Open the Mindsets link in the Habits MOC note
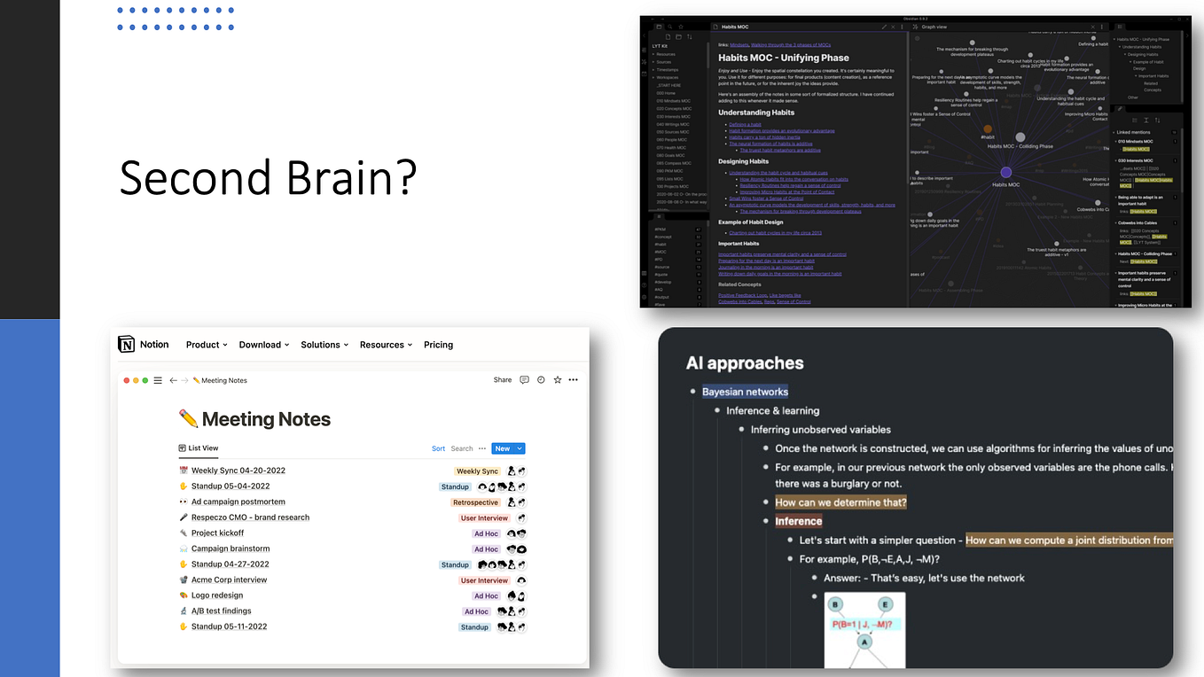 [x=739, y=45]
